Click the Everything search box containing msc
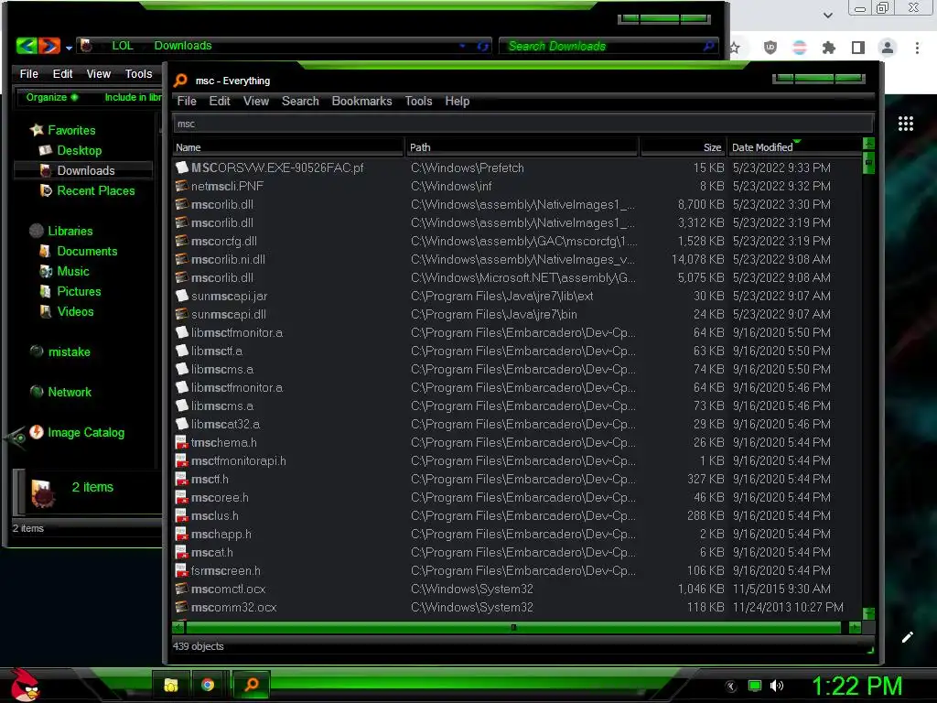937x703 pixels. click(522, 124)
